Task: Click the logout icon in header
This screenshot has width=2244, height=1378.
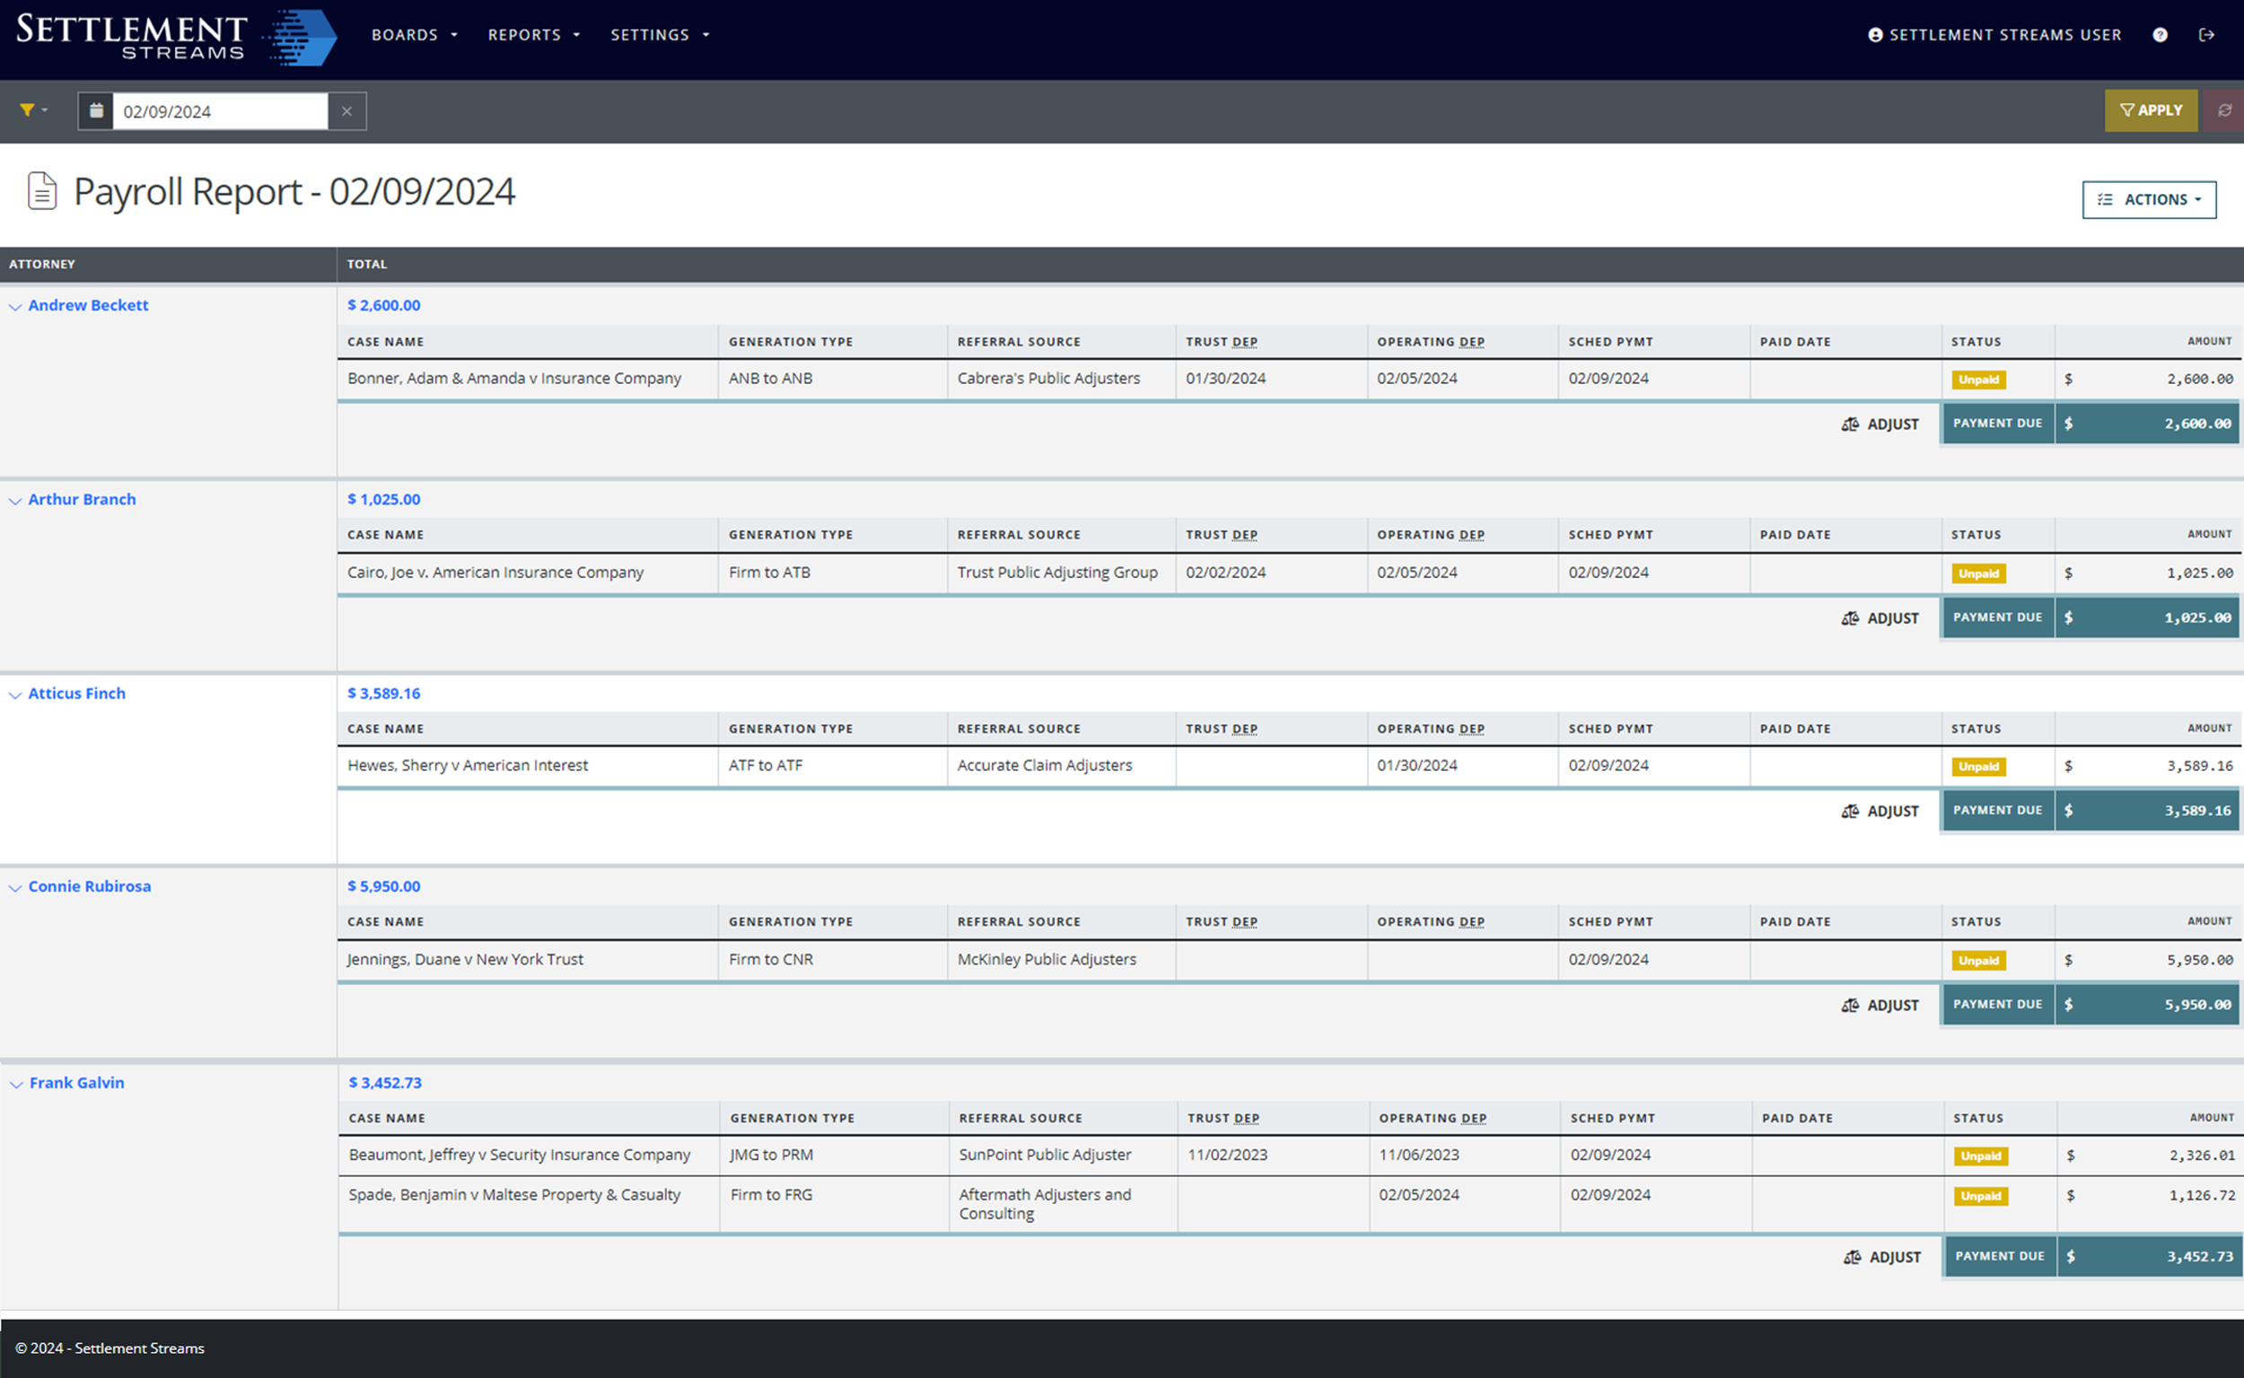Action: (x=2205, y=35)
